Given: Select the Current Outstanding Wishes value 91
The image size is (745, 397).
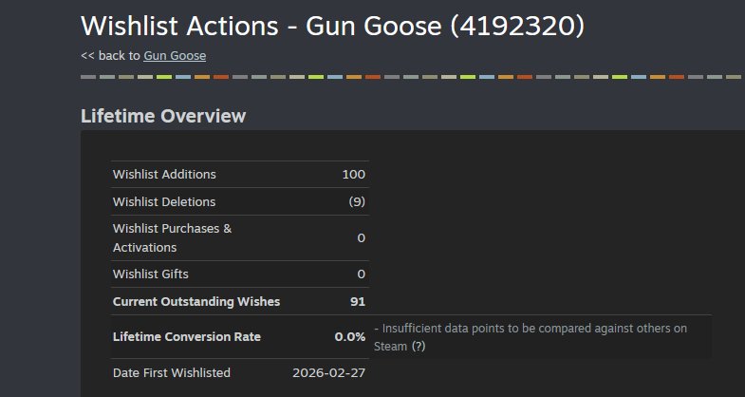Looking at the screenshot, I should [x=358, y=301].
